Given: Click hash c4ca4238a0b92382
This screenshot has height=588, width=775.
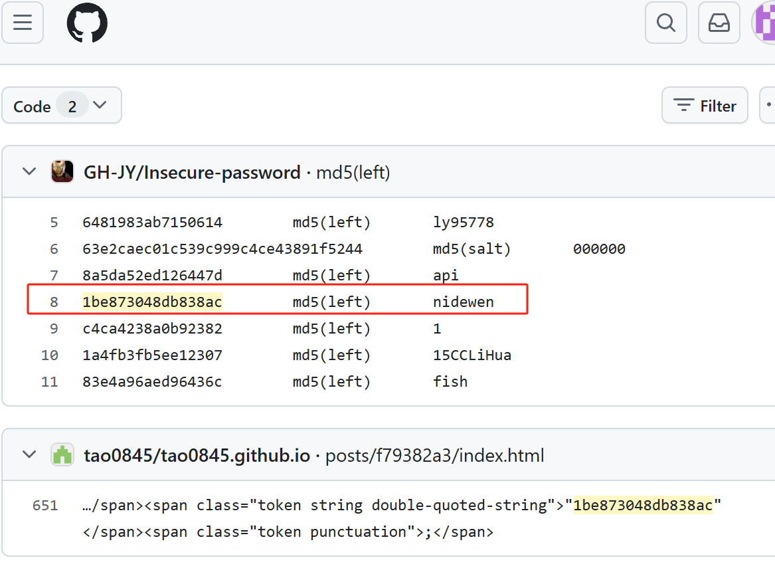Looking at the screenshot, I should pos(152,329).
